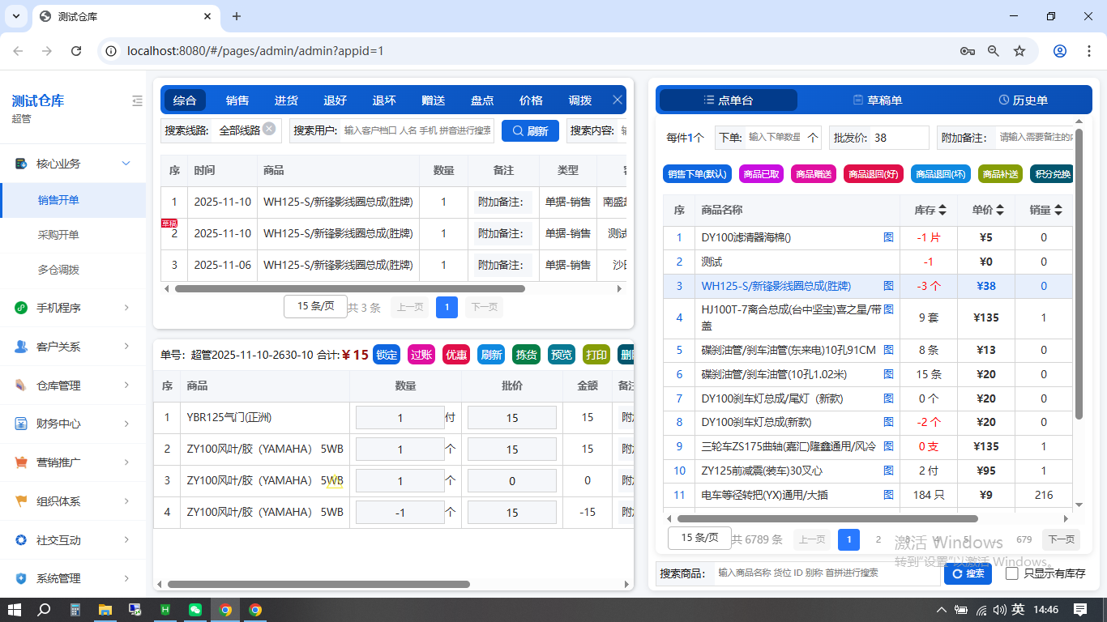Click the browser reload icon
The height and width of the screenshot is (622, 1107).
(x=76, y=51)
